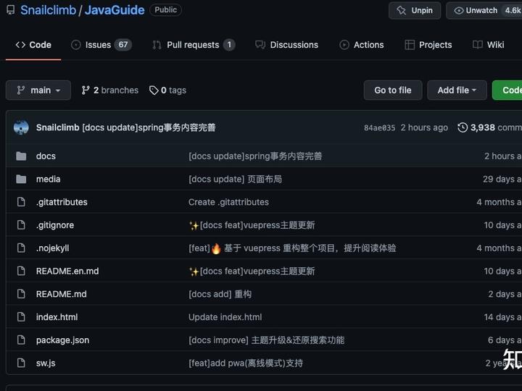The width and height of the screenshot is (522, 391).
Task: Click the 67 issues counter badge
Action: click(x=123, y=45)
